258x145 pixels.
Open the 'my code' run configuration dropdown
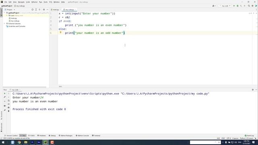point(225,6)
